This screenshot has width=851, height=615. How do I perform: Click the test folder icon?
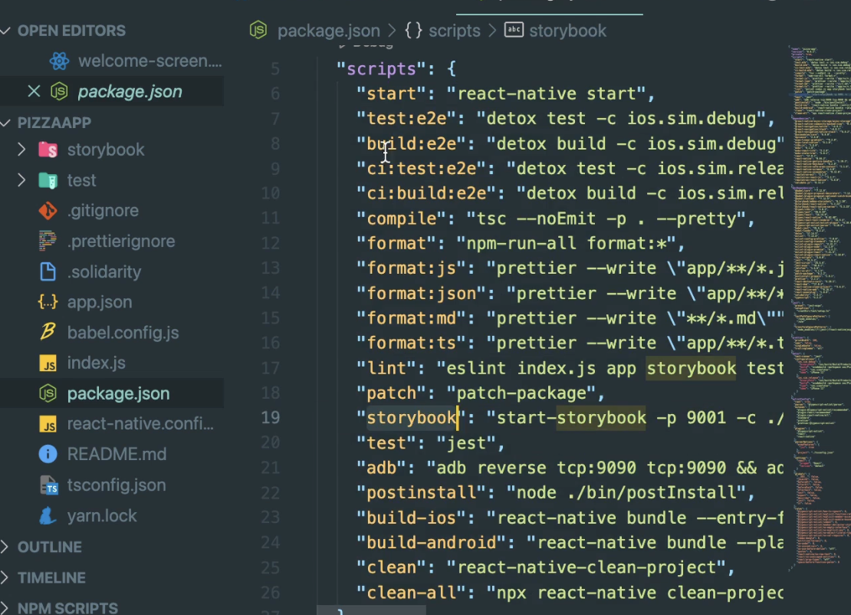tap(48, 180)
